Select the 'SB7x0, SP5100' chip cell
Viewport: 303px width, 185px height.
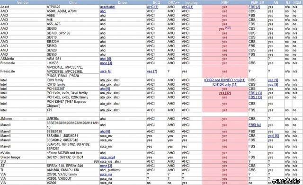click(73, 33)
